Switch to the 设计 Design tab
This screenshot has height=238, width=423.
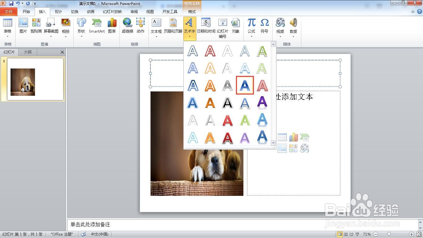(x=58, y=12)
